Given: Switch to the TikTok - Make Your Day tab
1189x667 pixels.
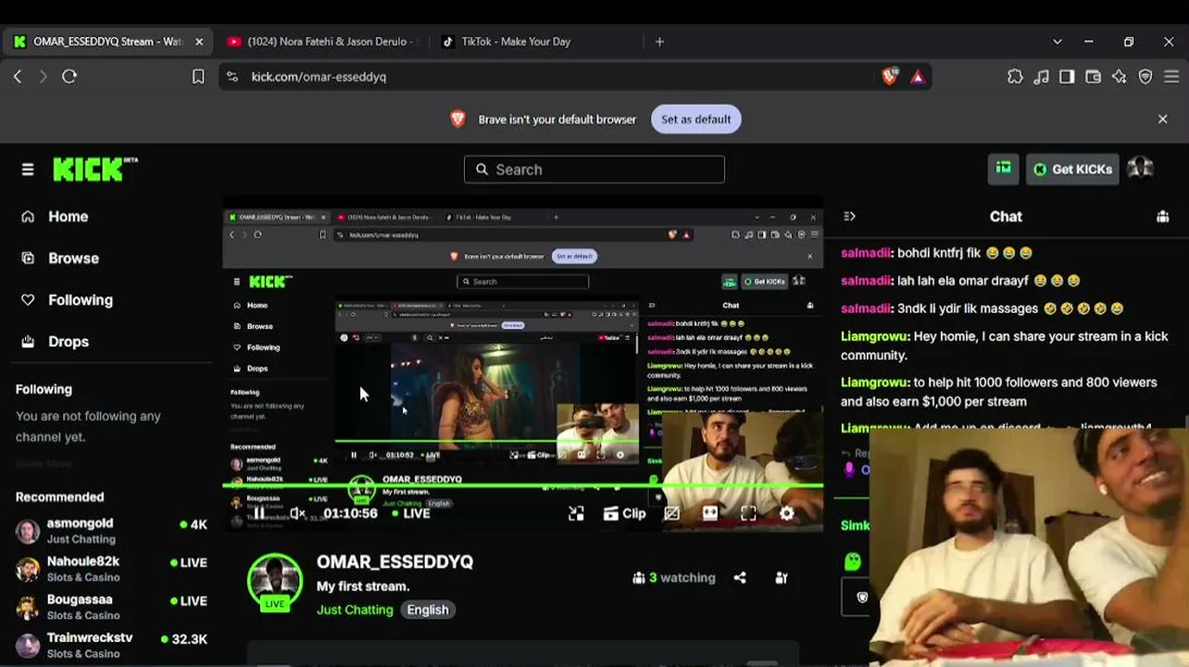Looking at the screenshot, I should coord(537,42).
